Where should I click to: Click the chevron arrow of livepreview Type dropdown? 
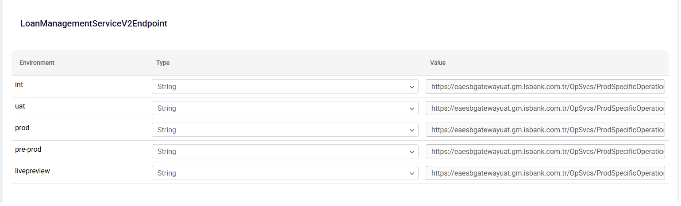pyautogui.click(x=412, y=173)
